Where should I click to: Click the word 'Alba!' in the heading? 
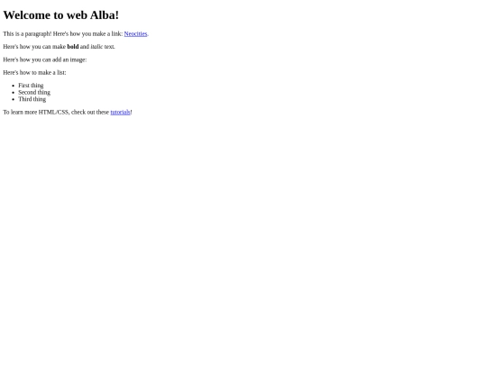(105, 15)
